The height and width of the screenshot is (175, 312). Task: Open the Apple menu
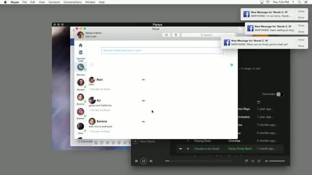6,2
